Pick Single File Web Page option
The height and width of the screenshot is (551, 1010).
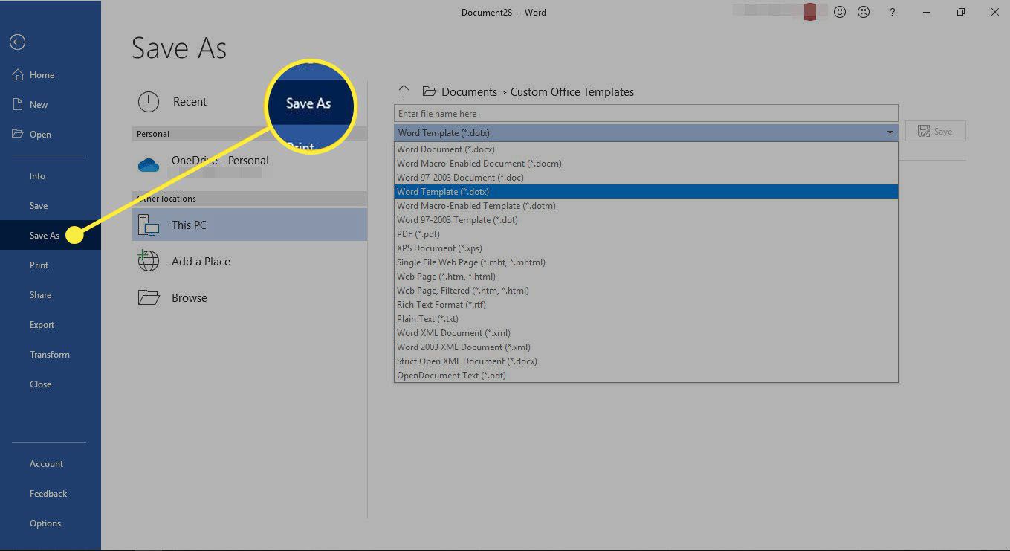(646, 262)
